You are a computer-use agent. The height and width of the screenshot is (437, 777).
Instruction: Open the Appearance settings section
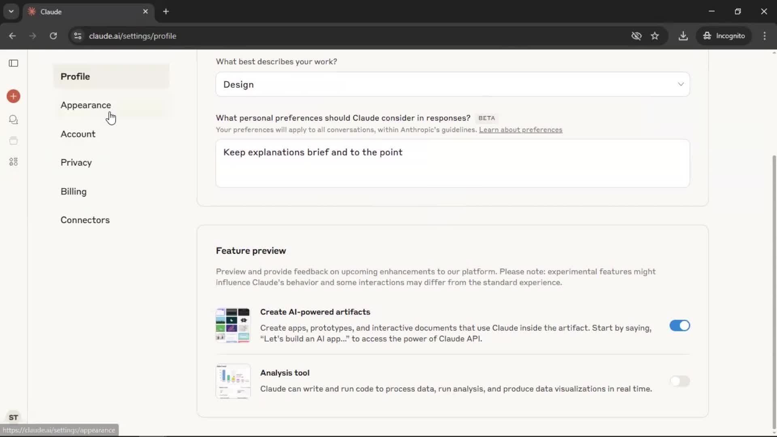111,105
